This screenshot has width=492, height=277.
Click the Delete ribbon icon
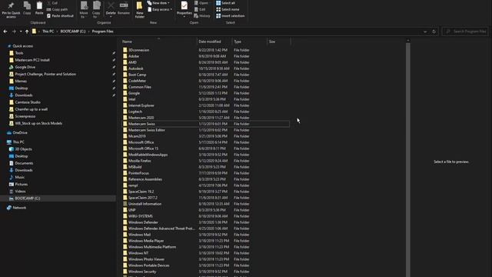click(111, 8)
